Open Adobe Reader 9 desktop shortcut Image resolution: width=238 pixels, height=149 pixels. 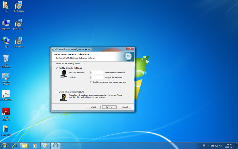pos(6,113)
